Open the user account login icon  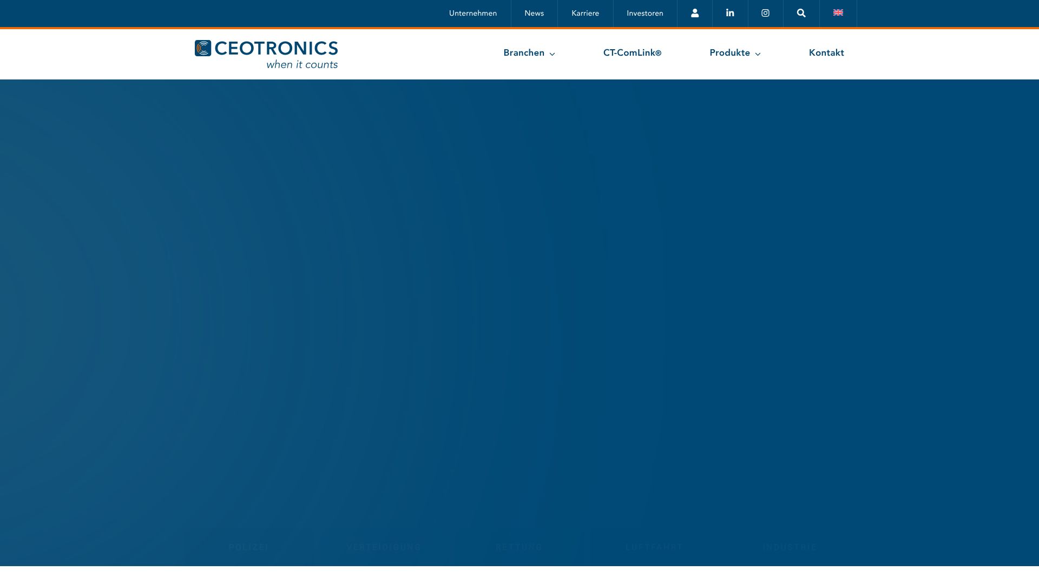click(695, 14)
